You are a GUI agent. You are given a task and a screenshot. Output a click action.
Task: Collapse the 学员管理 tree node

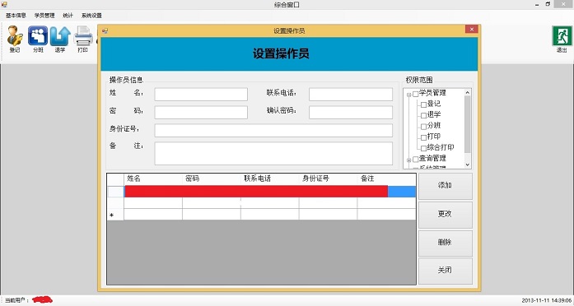click(409, 95)
